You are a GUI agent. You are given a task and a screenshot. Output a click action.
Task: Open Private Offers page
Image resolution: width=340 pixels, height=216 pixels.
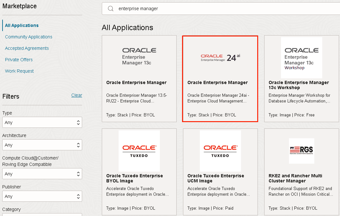point(19,60)
